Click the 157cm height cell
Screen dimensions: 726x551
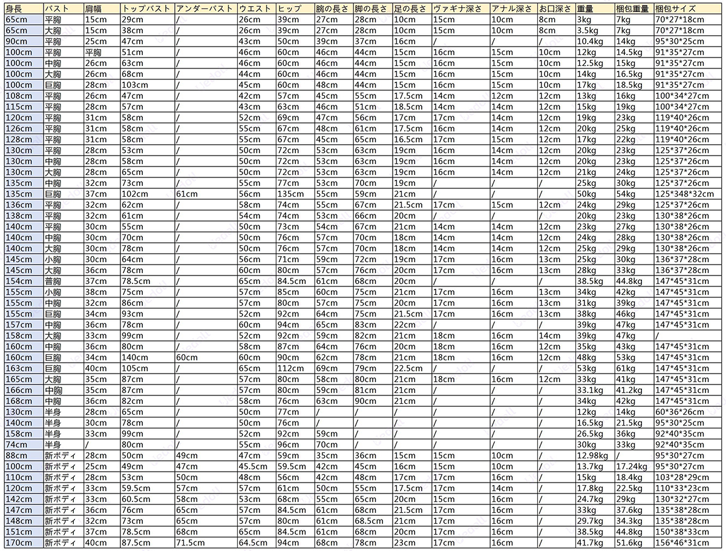24,325
